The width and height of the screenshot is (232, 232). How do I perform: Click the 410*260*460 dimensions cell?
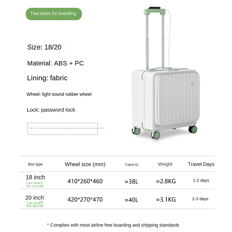pyautogui.click(x=85, y=181)
